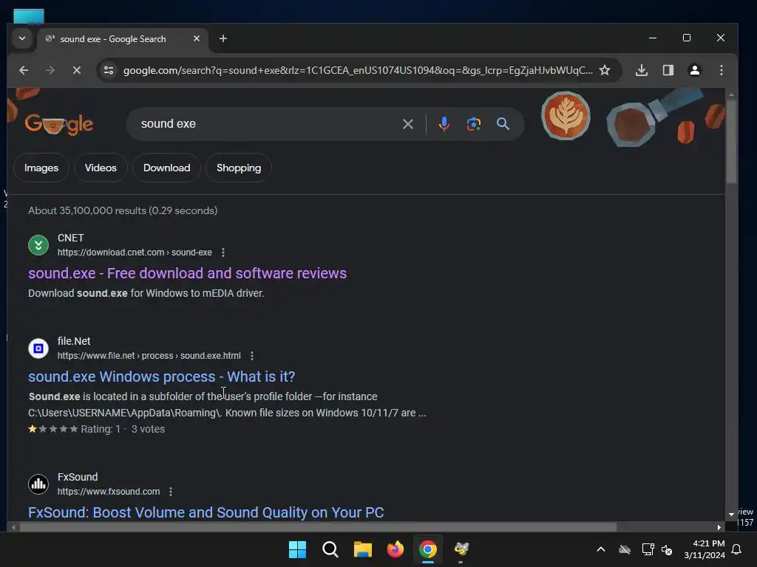Stop loading the page
757x567 pixels.
(77, 70)
